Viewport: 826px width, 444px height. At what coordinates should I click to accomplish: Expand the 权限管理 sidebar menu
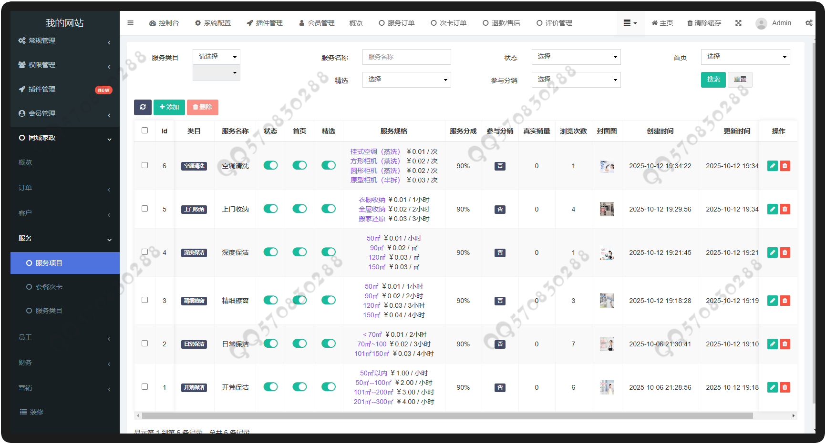64,65
